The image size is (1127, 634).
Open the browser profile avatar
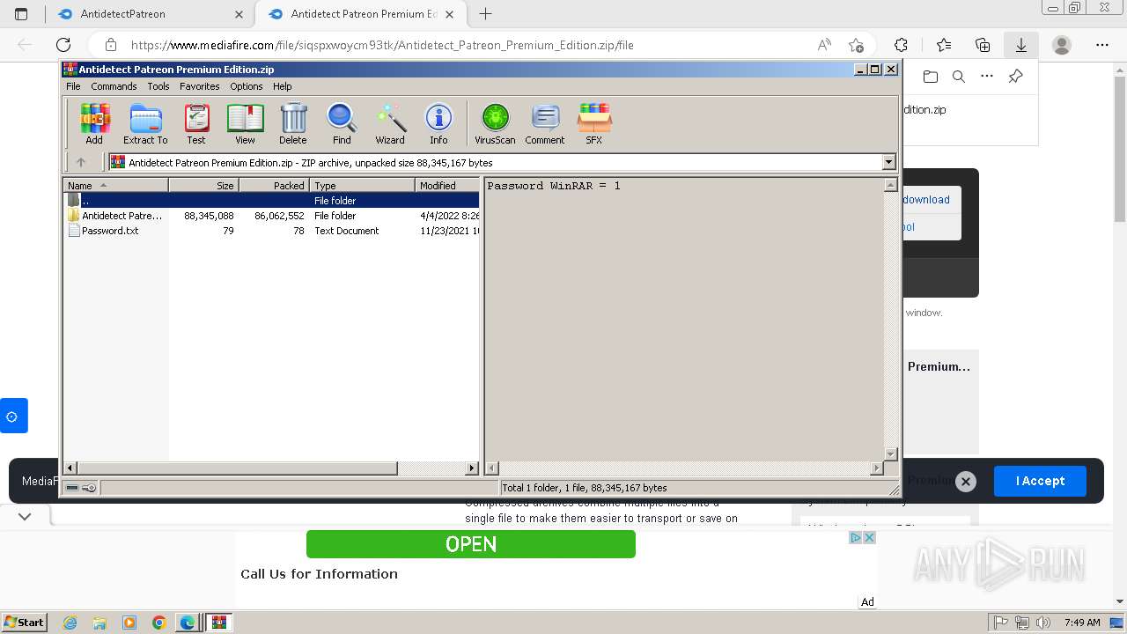click(1062, 45)
